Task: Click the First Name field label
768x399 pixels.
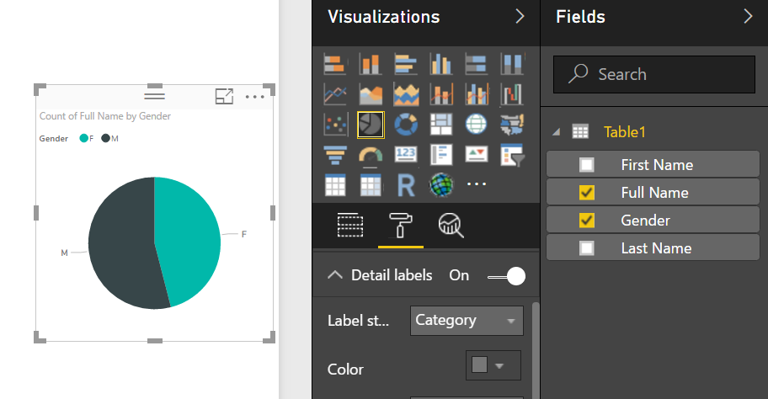Action: click(657, 165)
